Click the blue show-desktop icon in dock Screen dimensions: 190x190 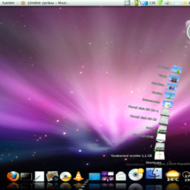(95, 177)
